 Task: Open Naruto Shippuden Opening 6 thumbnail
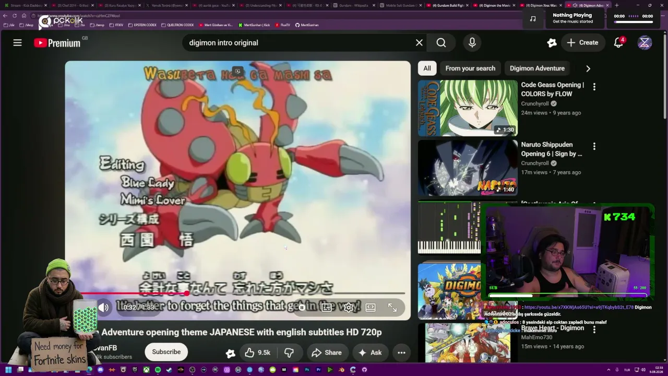coord(468,168)
